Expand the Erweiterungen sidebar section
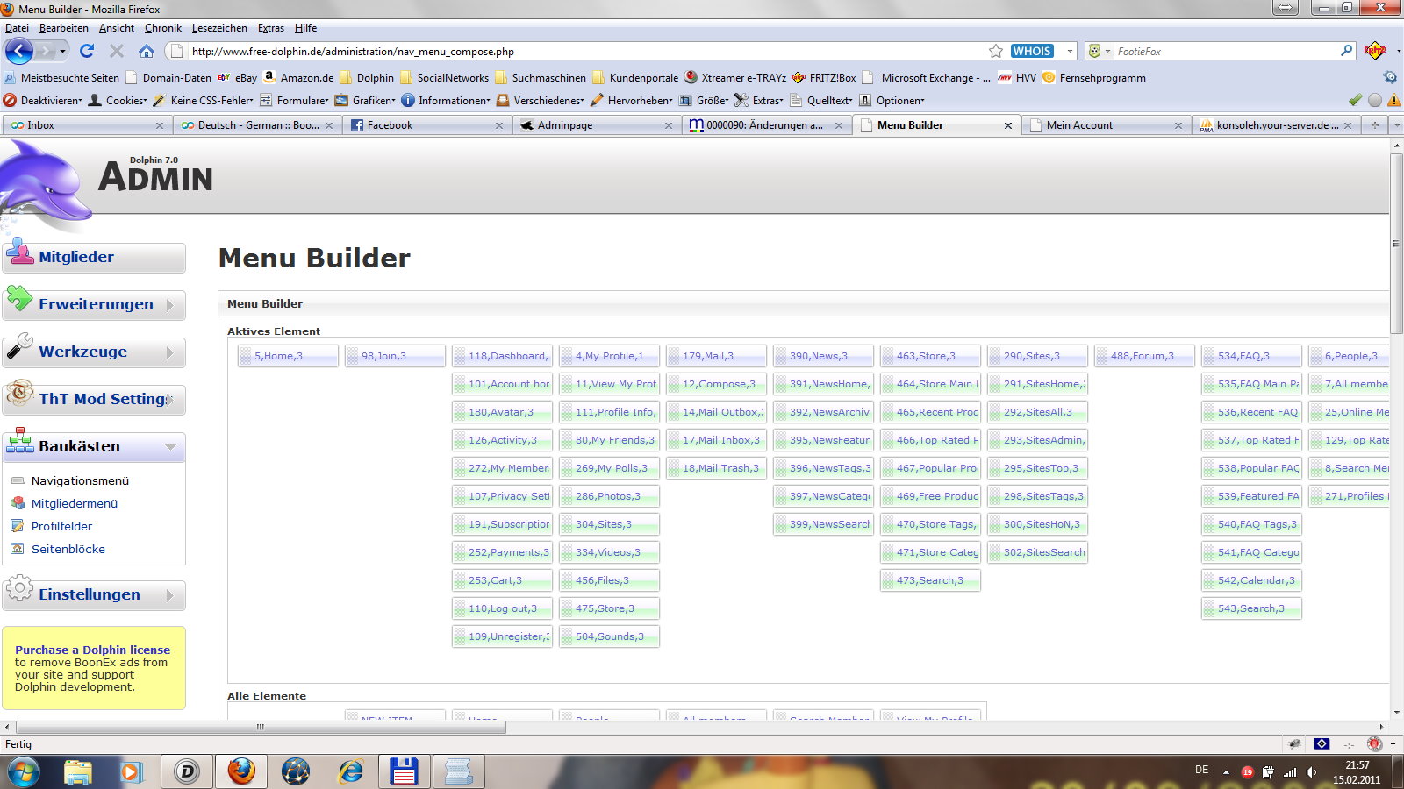 point(170,305)
